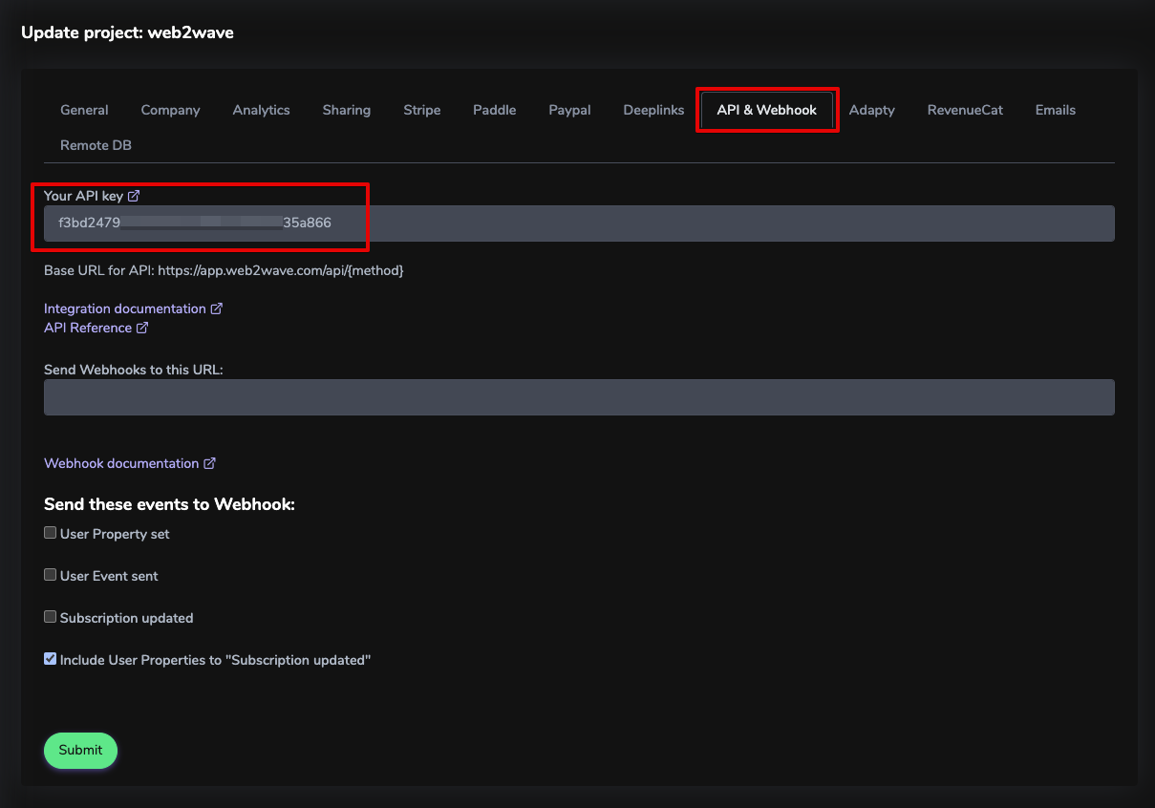Screen dimensions: 1155x808
Task: Open the General tab
Action: pos(84,110)
